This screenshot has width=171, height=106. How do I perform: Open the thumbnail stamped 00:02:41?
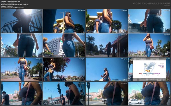[x=149, y=45]
